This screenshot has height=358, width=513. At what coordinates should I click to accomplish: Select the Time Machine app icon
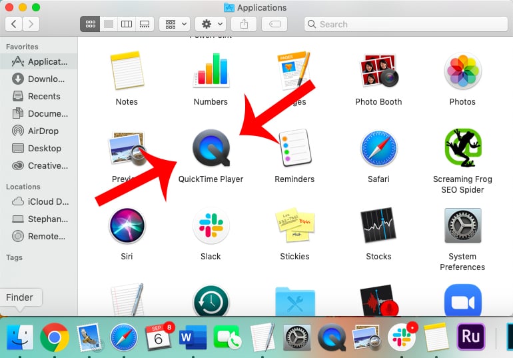pyautogui.click(x=211, y=301)
